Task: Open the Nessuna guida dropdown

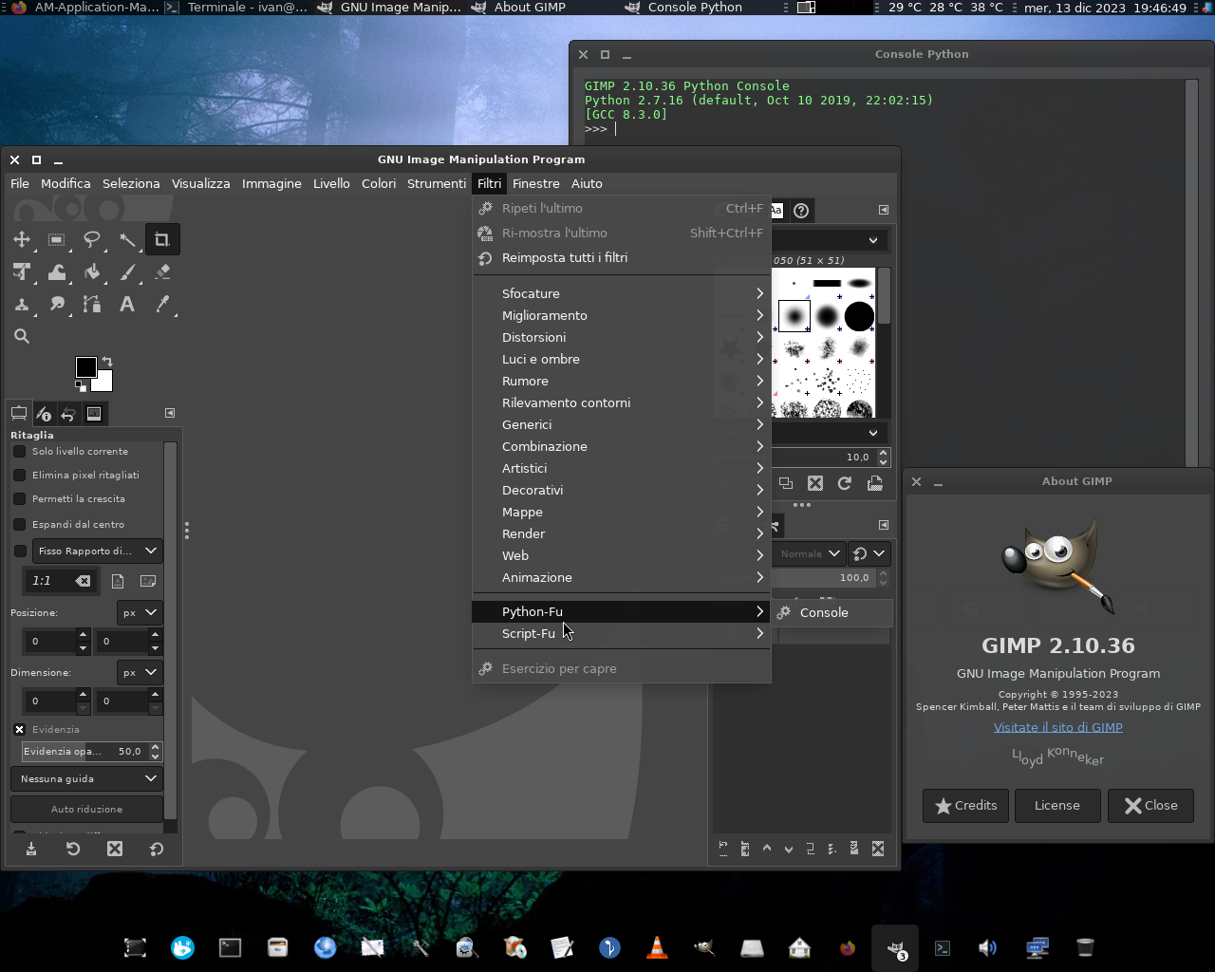Action: click(86, 778)
